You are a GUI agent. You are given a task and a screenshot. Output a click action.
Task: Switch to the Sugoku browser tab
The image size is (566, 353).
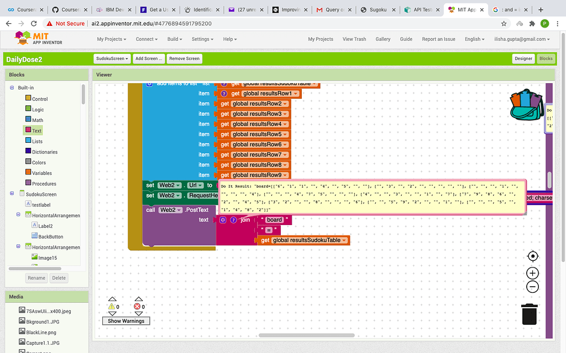point(378,10)
